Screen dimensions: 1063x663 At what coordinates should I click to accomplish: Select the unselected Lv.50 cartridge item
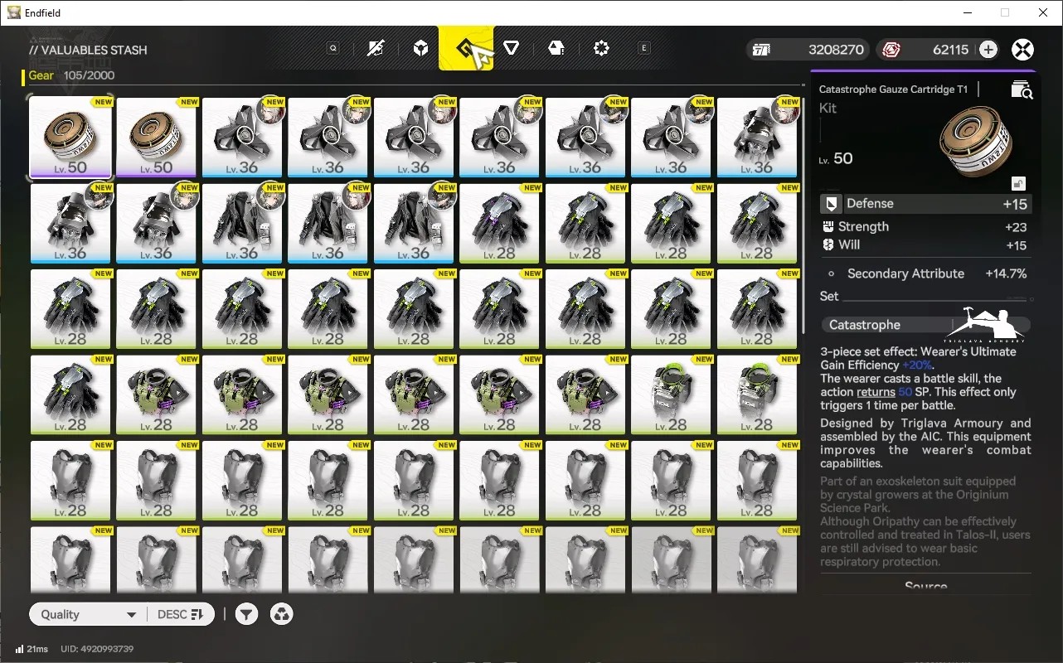point(157,137)
